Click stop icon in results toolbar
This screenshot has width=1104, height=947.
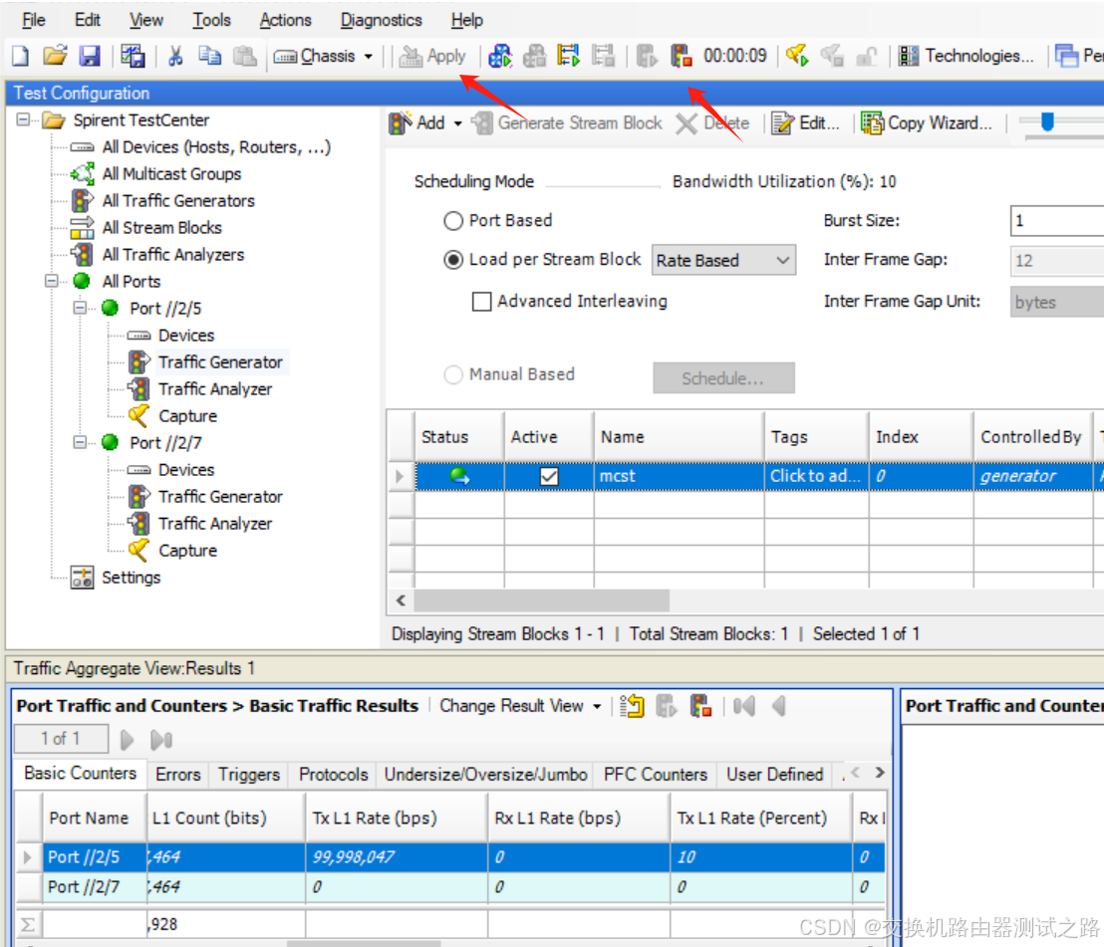[700, 706]
